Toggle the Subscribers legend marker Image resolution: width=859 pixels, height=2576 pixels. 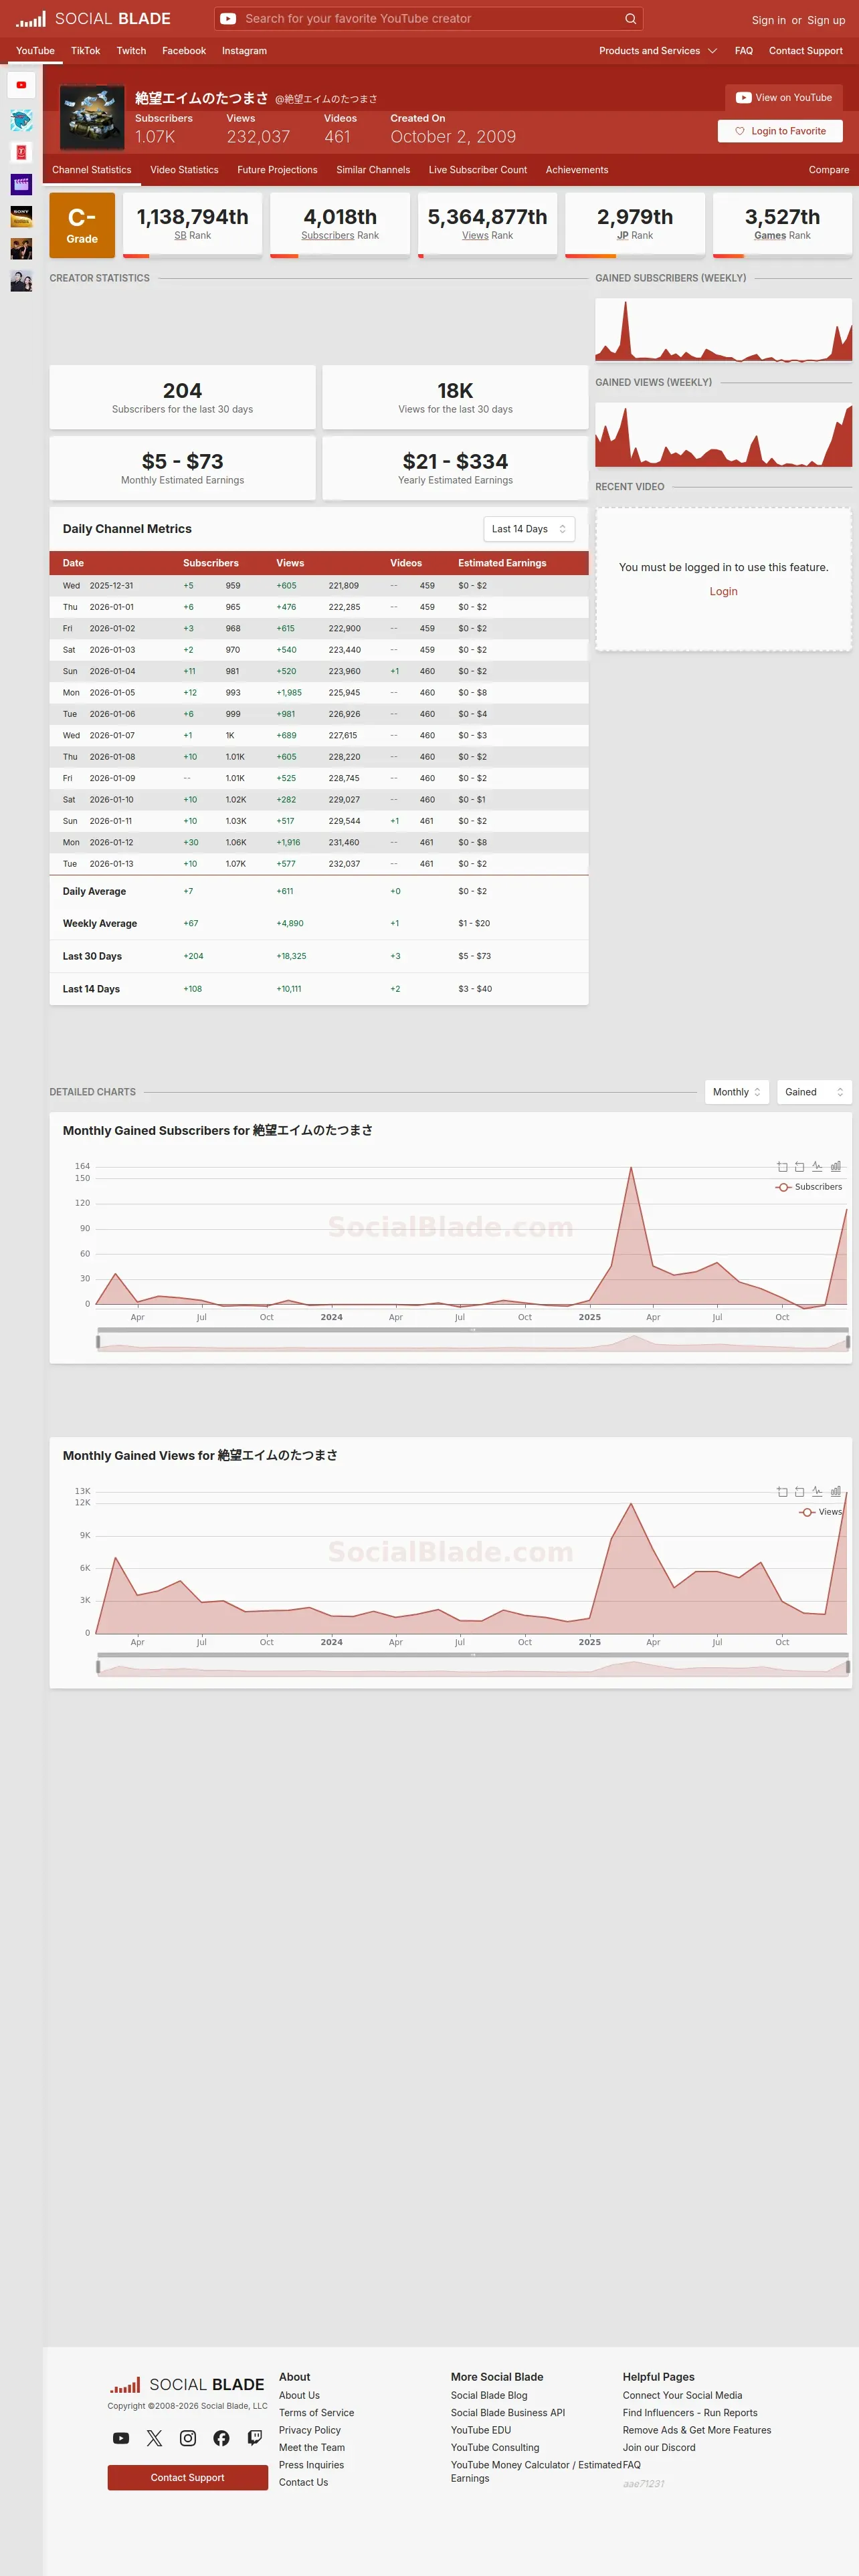[x=784, y=1187]
